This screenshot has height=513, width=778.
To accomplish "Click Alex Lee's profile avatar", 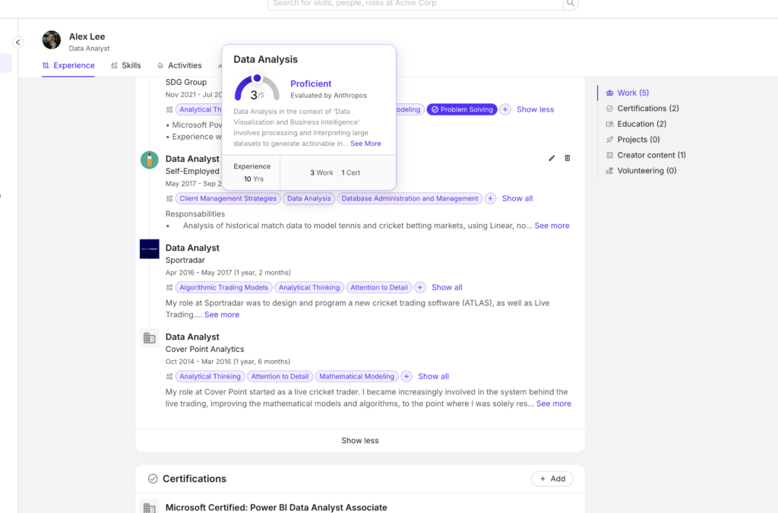I will coord(52,40).
